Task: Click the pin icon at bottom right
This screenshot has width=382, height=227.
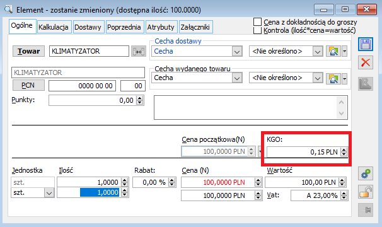Action: point(366,210)
